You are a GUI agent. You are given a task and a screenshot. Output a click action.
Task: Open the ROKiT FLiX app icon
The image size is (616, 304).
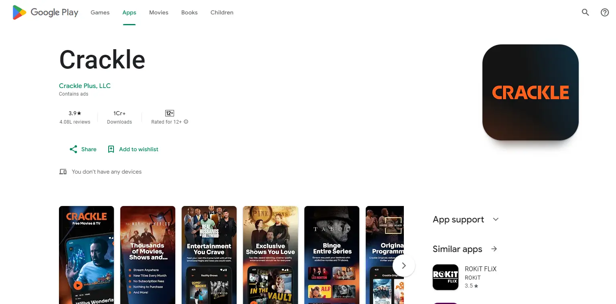point(445,277)
